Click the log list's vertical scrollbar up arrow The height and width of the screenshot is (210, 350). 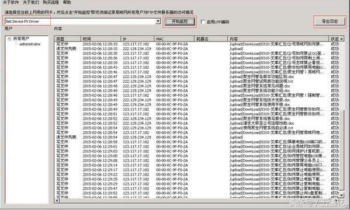pos(342,38)
